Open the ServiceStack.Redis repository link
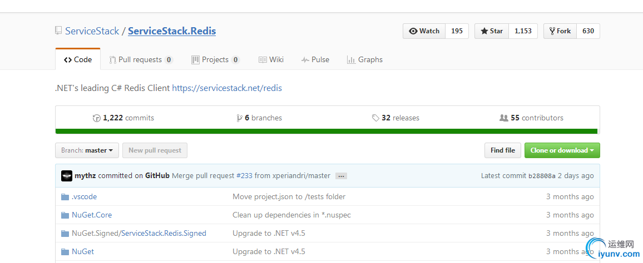This screenshot has width=643, height=263. [172, 31]
